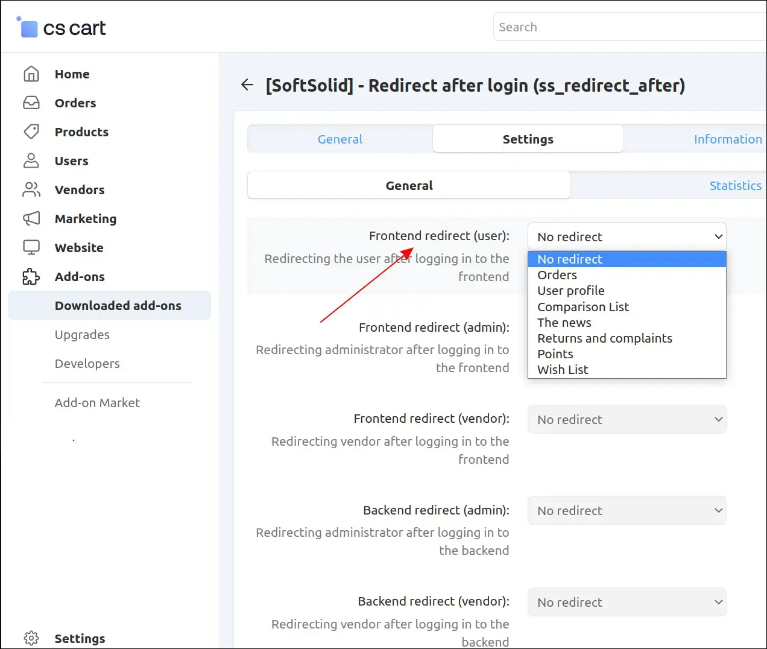Click the 'Frontend redirect (admin):' label

click(434, 327)
